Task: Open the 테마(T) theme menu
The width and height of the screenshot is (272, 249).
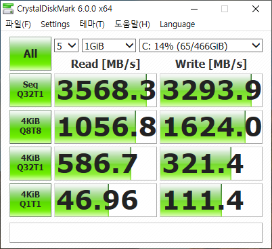Action: (x=92, y=24)
